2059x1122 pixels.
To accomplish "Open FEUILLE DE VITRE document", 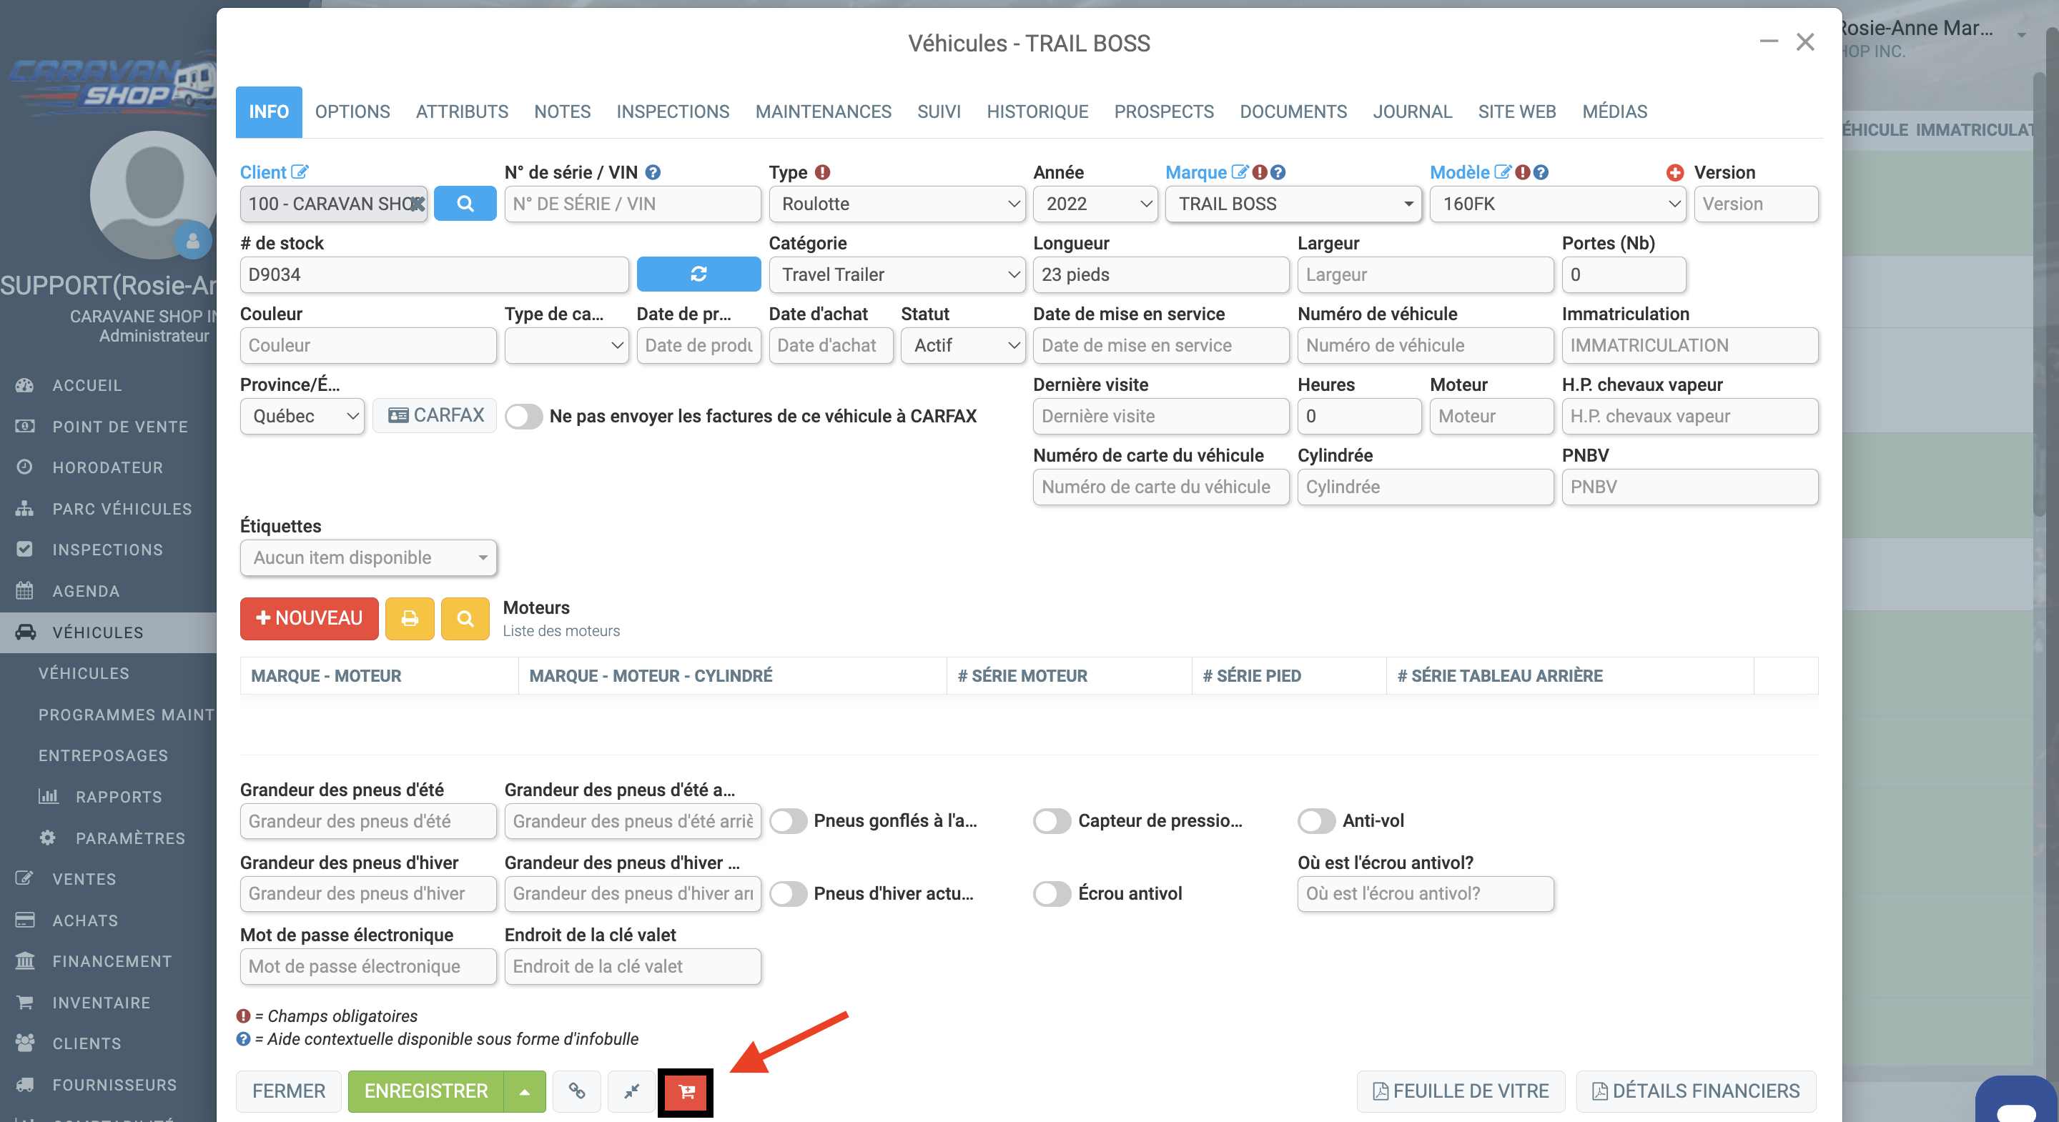I will (x=1461, y=1091).
